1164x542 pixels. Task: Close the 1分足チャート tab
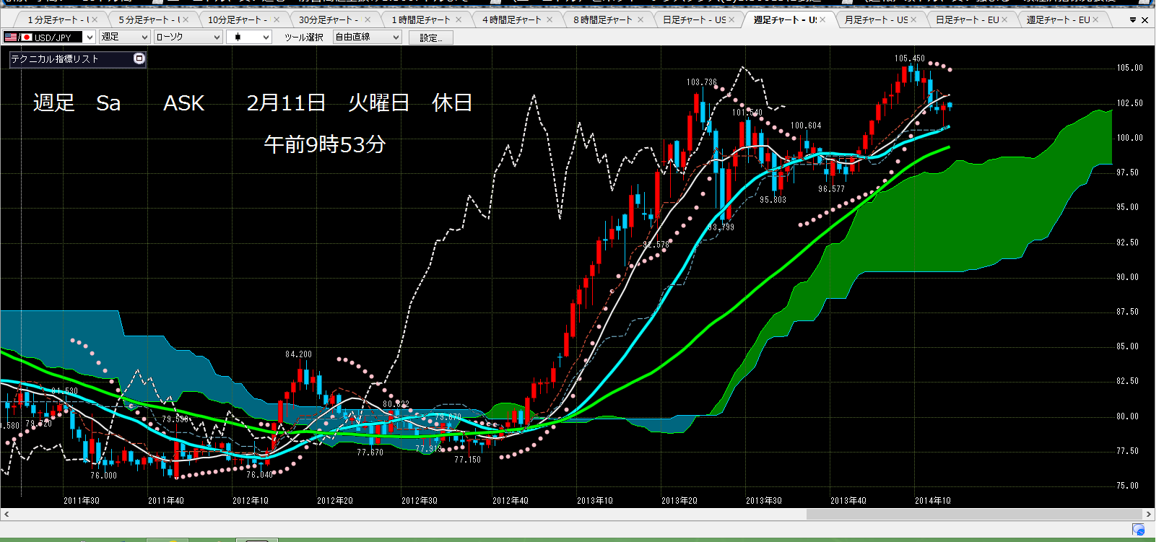click(95, 19)
